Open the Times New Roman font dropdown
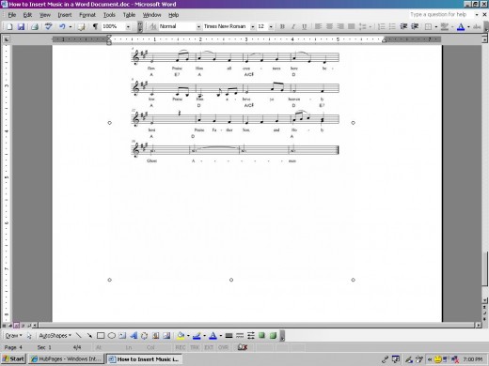Image resolution: width=489 pixels, height=366 pixels. pos(252,26)
